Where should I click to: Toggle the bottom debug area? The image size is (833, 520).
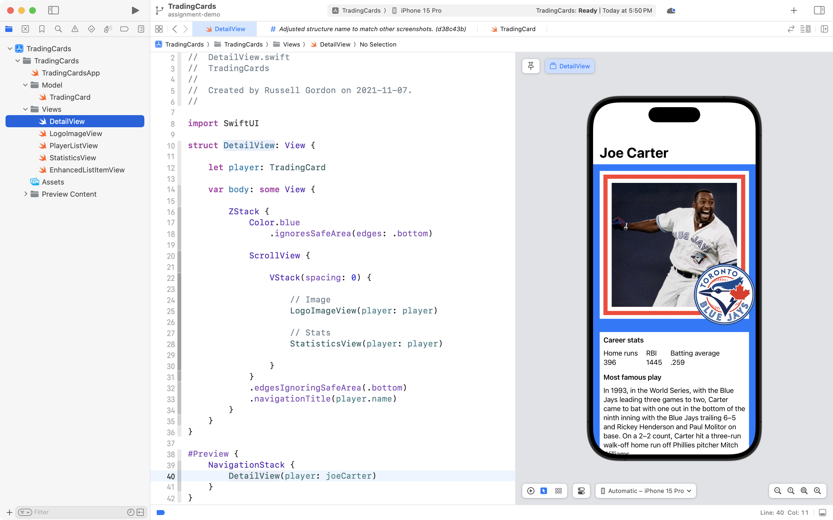(x=822, y=513)
